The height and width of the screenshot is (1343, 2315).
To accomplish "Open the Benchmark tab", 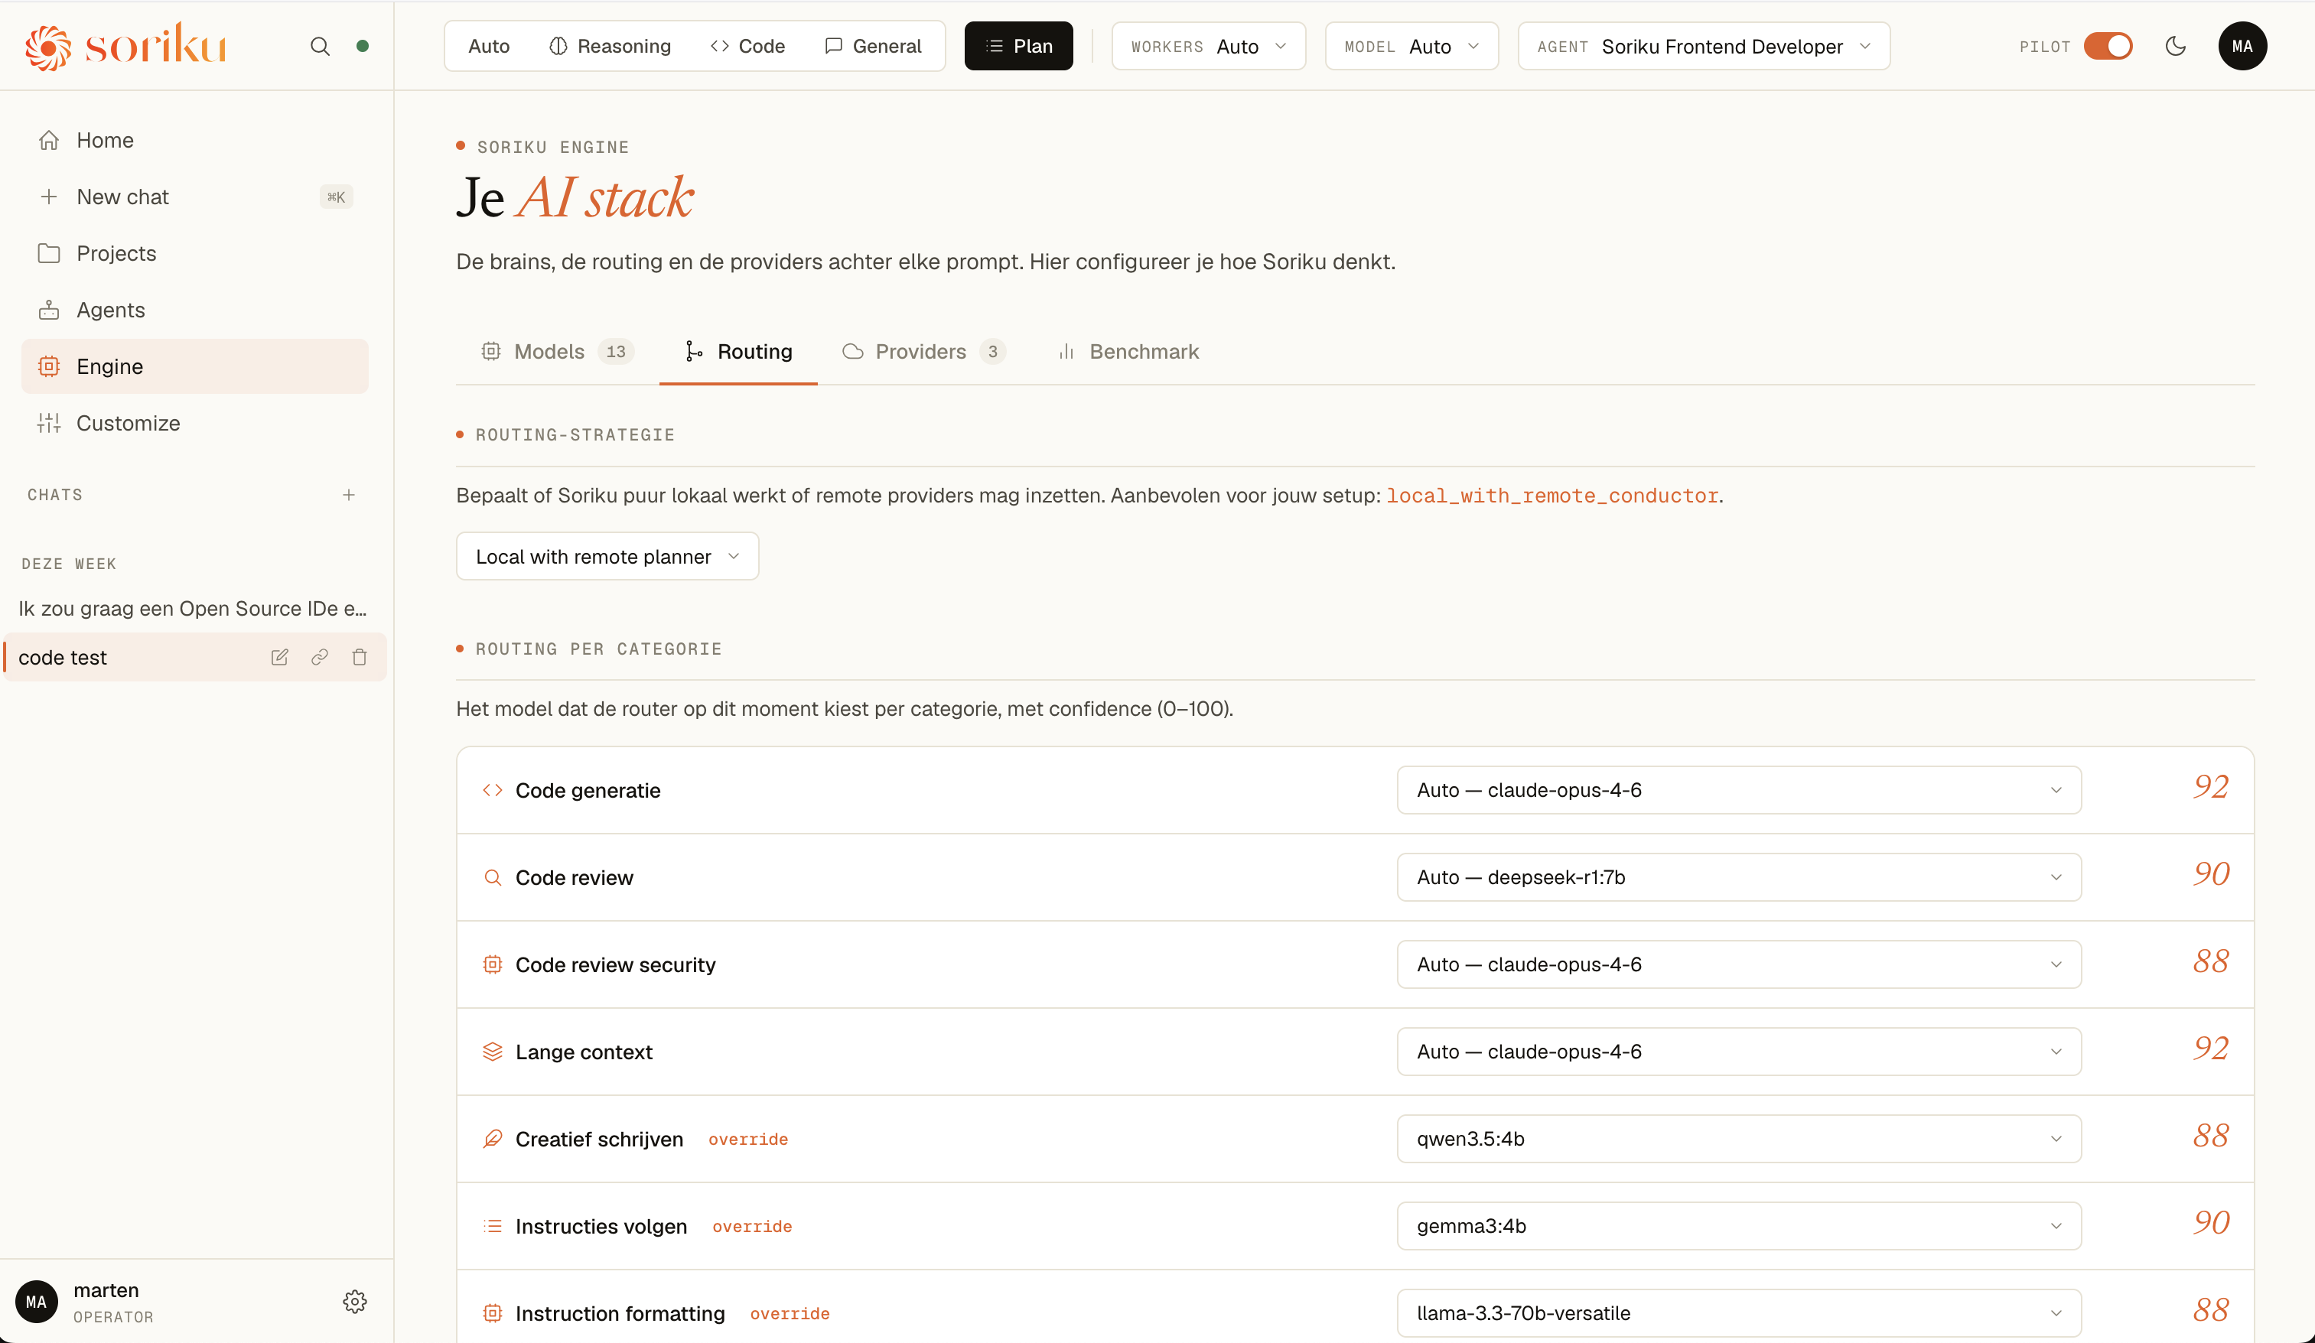I will (x=1127, y=351).
